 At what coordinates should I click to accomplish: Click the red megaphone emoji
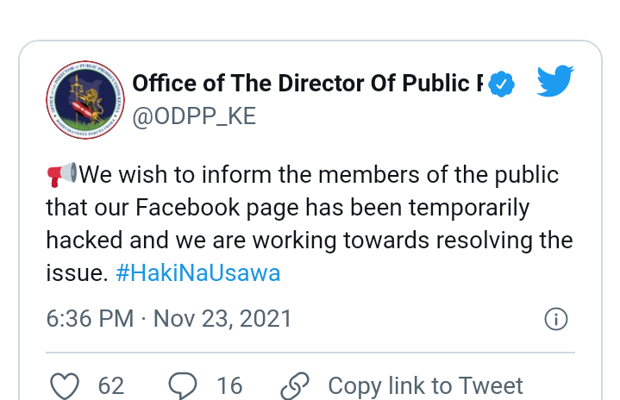click(x=62, y=174)
